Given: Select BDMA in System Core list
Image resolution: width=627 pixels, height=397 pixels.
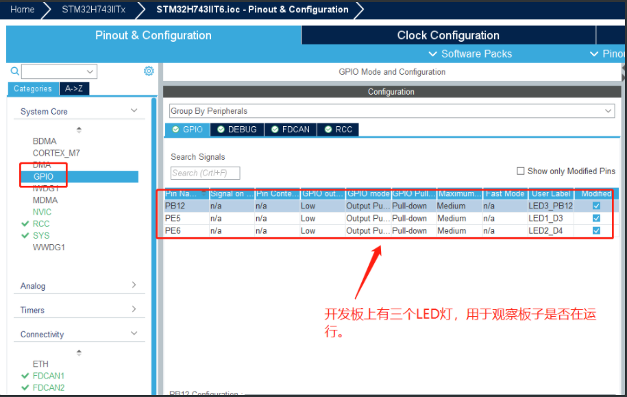Looking at the screenshot, I should coord(45,141).
